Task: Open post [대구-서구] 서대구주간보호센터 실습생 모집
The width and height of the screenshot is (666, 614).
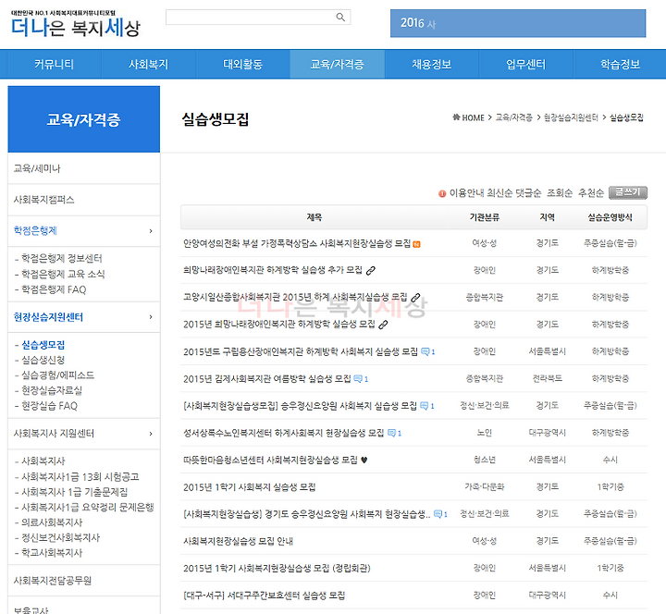Action: point(264,596)
